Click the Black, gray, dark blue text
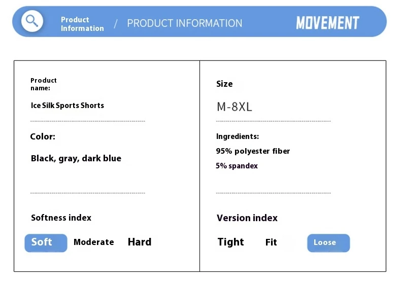The width and height of the screenshot is (401, 281). click(x=76, y=158)
